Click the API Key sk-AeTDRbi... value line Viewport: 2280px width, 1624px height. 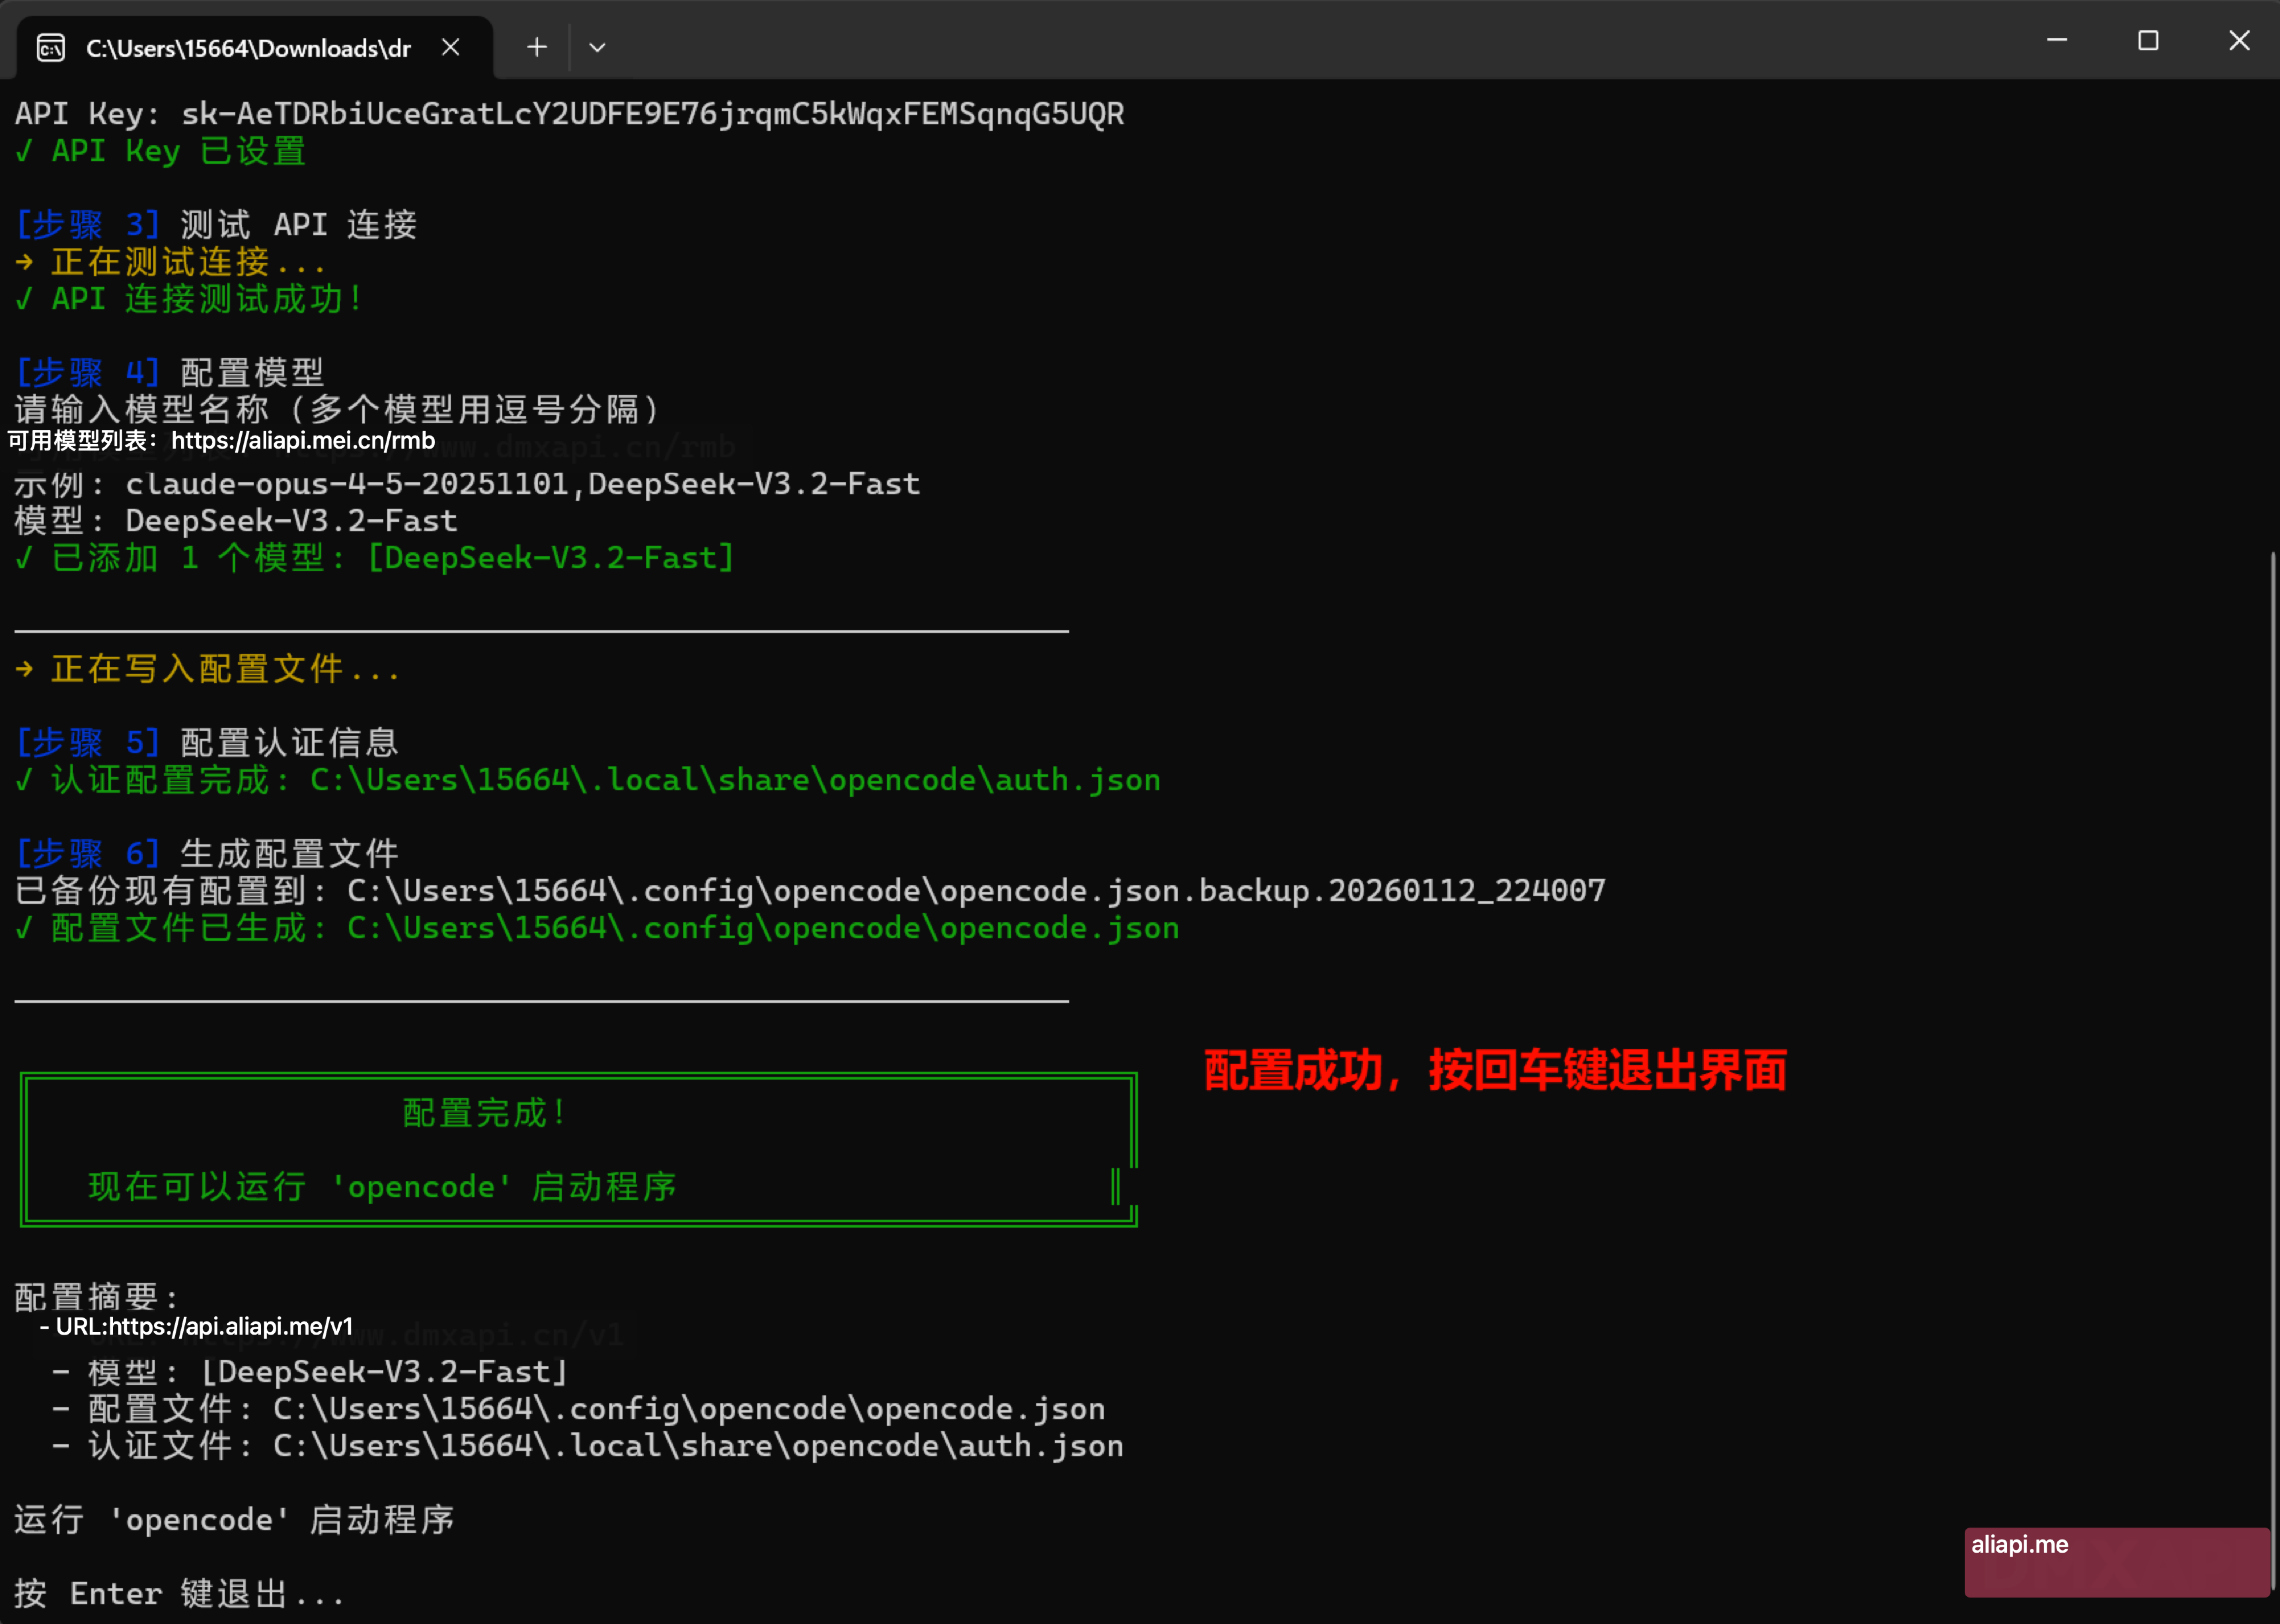pyautogui.click(x=570, y=114)
